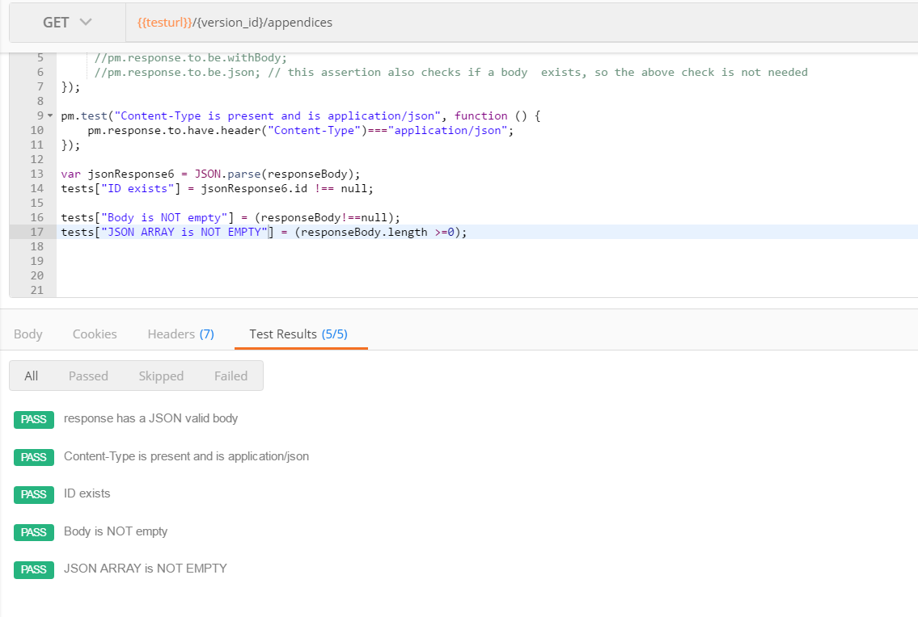Viewport: 918px width, 617px height.
Task: Toggle the Failed results filter
Action: coord(231,375)
